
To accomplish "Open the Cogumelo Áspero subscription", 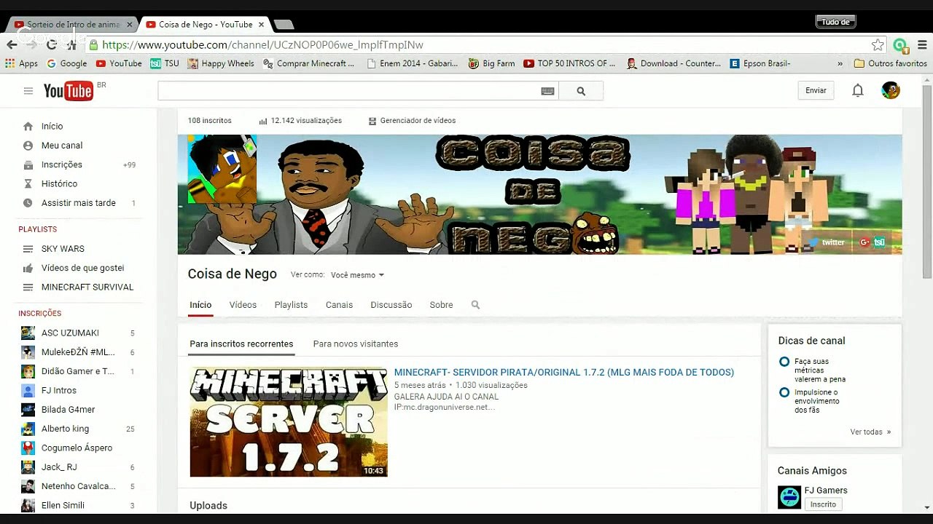I will (77, 448).
